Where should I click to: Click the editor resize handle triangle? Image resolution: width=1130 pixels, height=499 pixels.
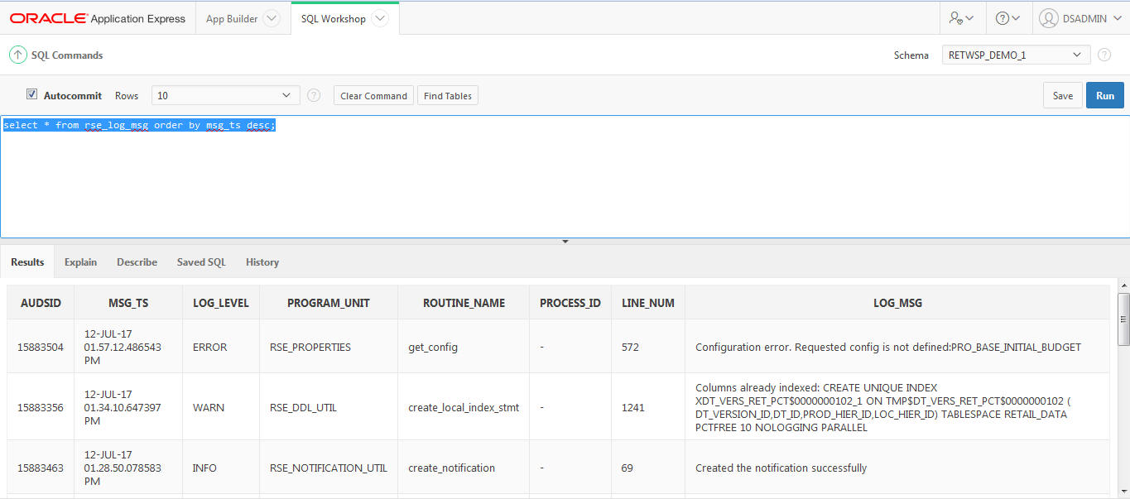click(x=565, y=242)
